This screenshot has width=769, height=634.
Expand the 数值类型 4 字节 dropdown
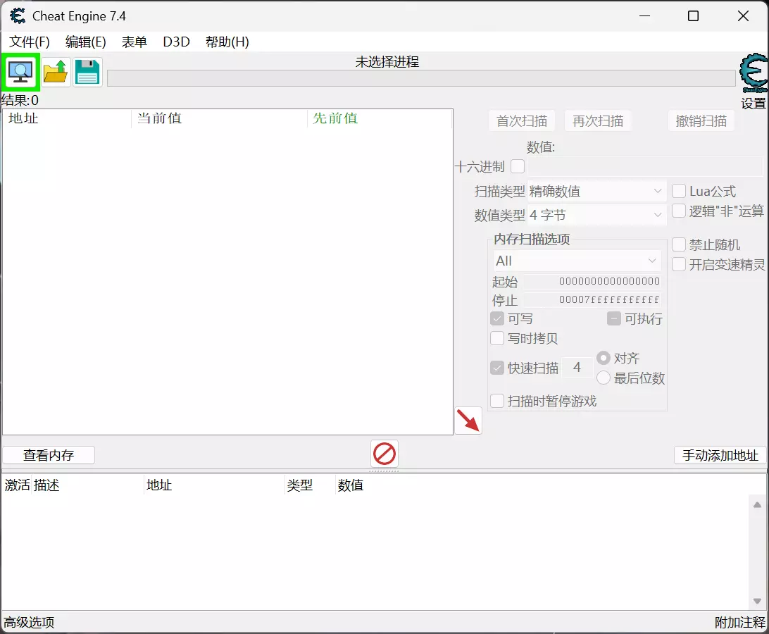(597, 215)
